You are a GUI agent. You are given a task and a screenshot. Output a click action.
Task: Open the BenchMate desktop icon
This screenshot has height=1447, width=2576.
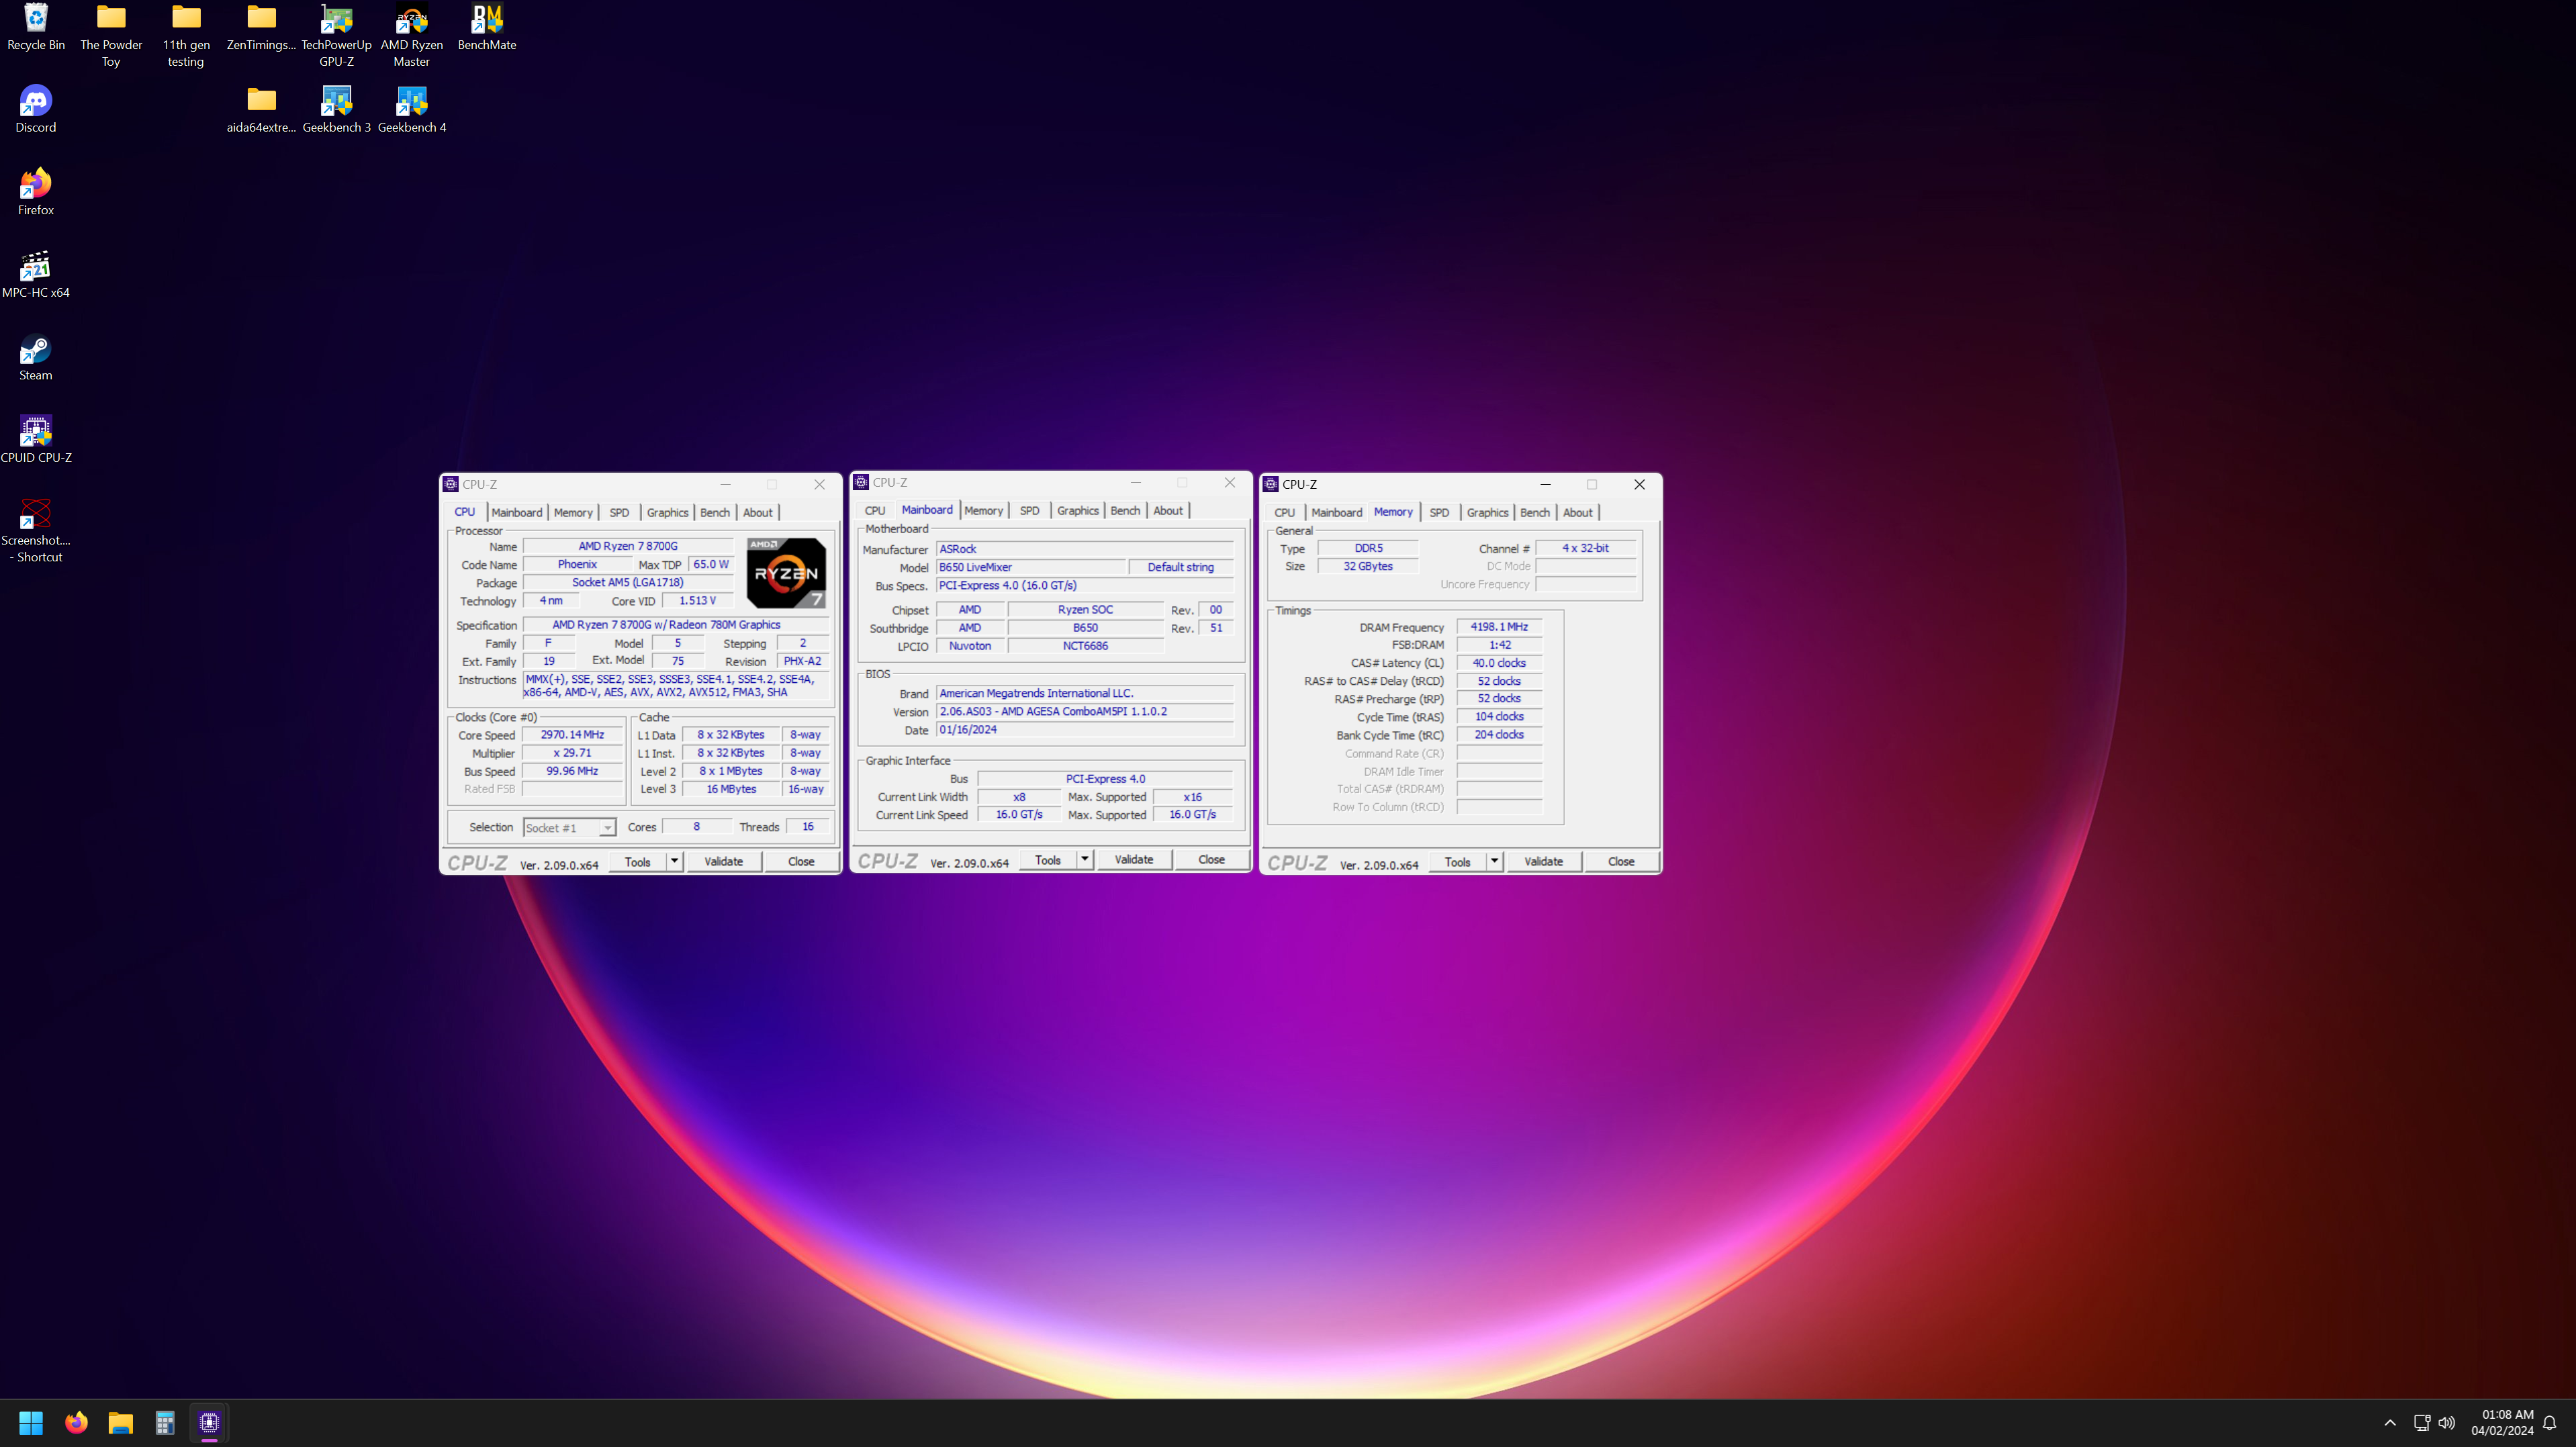pos(487,27)
